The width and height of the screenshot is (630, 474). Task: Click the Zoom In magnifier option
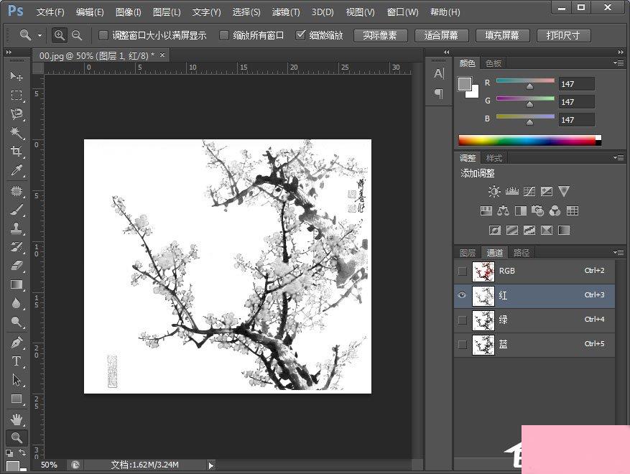point(60,35)
